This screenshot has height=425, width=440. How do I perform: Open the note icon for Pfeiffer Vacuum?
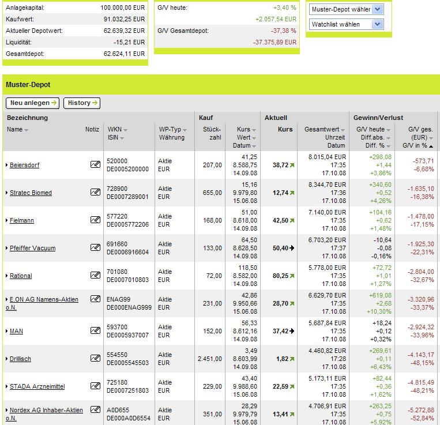pos(95,247)
